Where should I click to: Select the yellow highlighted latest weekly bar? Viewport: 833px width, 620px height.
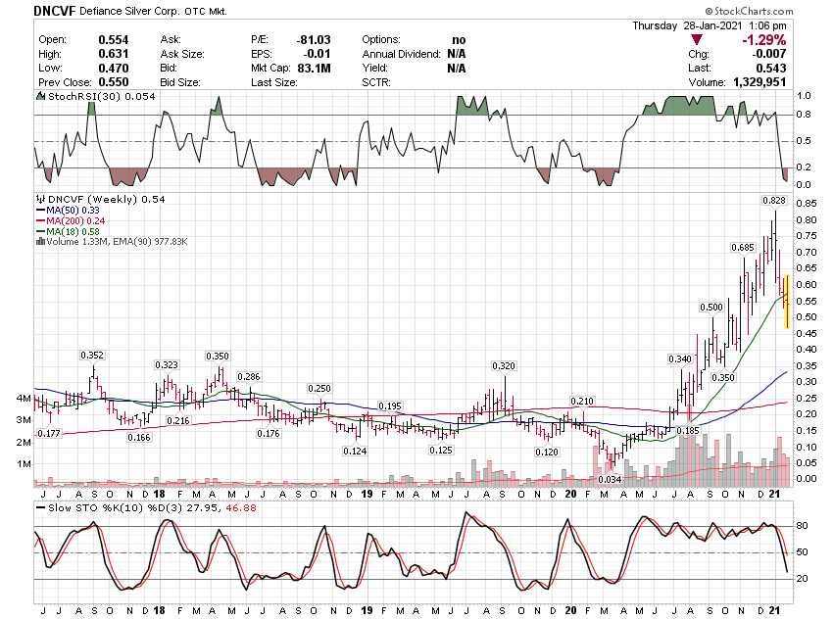pyautogui.click(x=786, y=302)
